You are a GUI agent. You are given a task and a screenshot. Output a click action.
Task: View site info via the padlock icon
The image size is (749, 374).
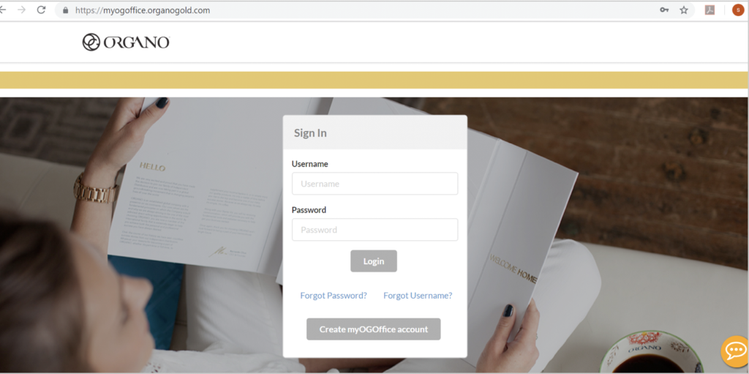click(65, 10)
